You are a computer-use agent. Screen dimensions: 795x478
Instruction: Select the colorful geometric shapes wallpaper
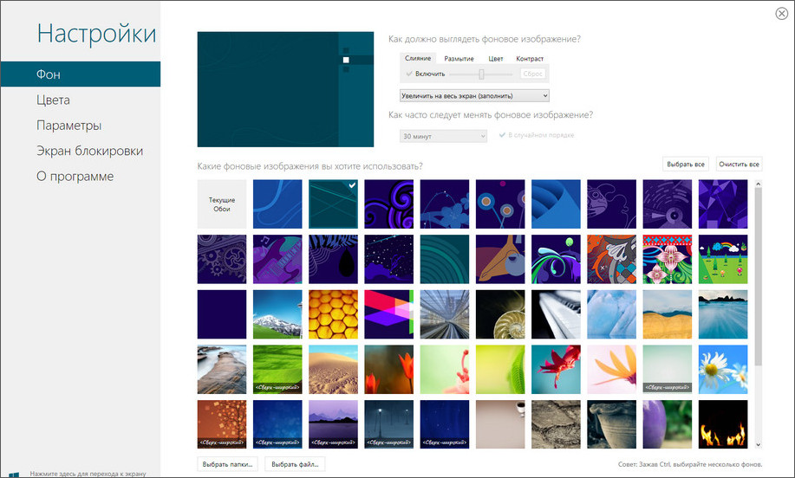389,314
